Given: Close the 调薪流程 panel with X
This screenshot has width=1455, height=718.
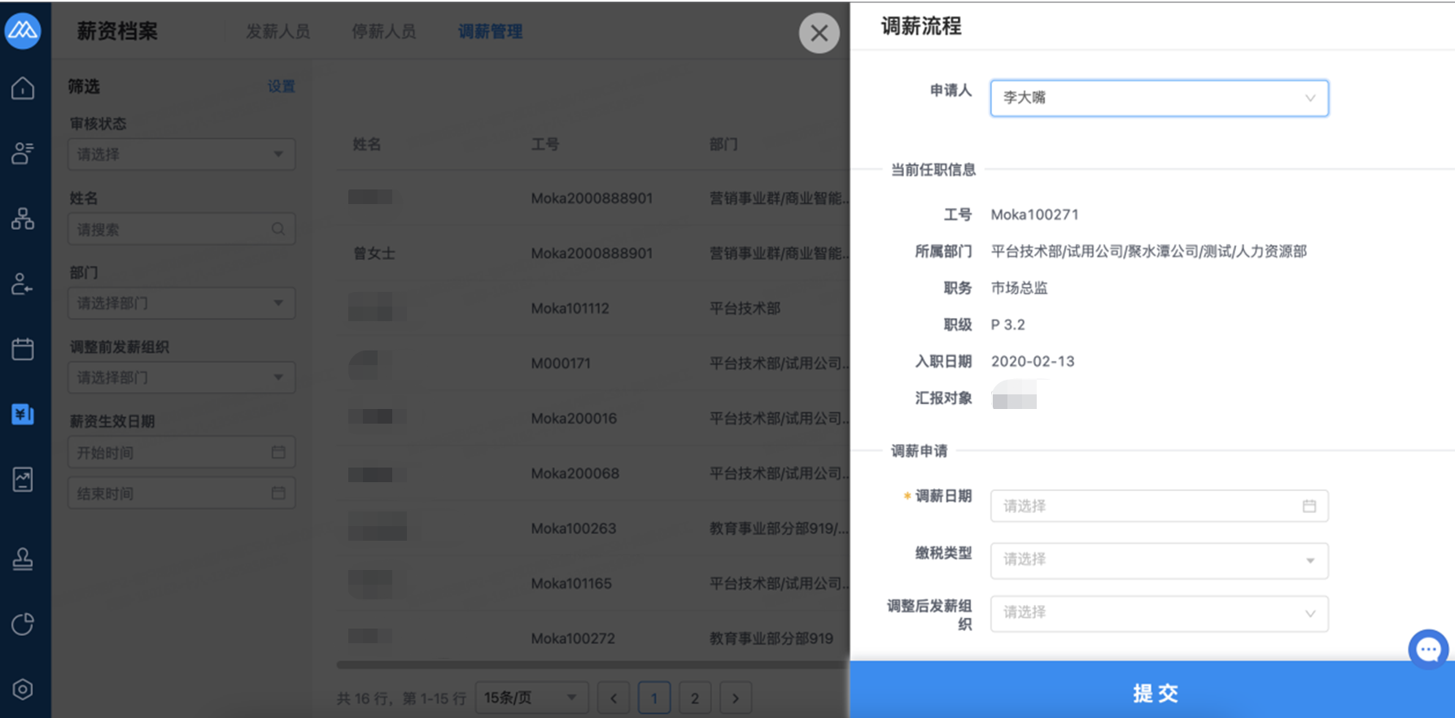Looking at the screenshot, I should click(x=819, y=33).
